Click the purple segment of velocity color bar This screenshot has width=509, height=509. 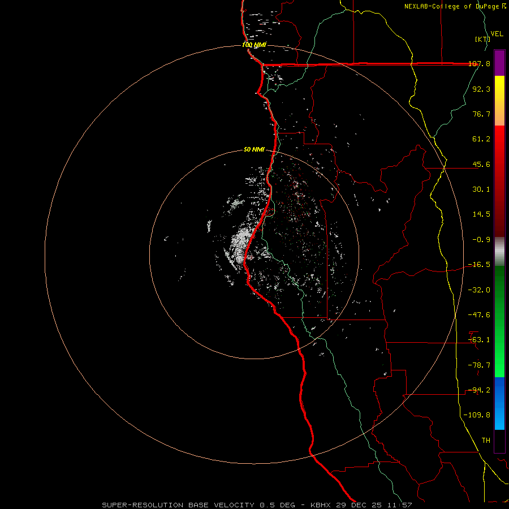pyautogui.click(x=499, y=63)
